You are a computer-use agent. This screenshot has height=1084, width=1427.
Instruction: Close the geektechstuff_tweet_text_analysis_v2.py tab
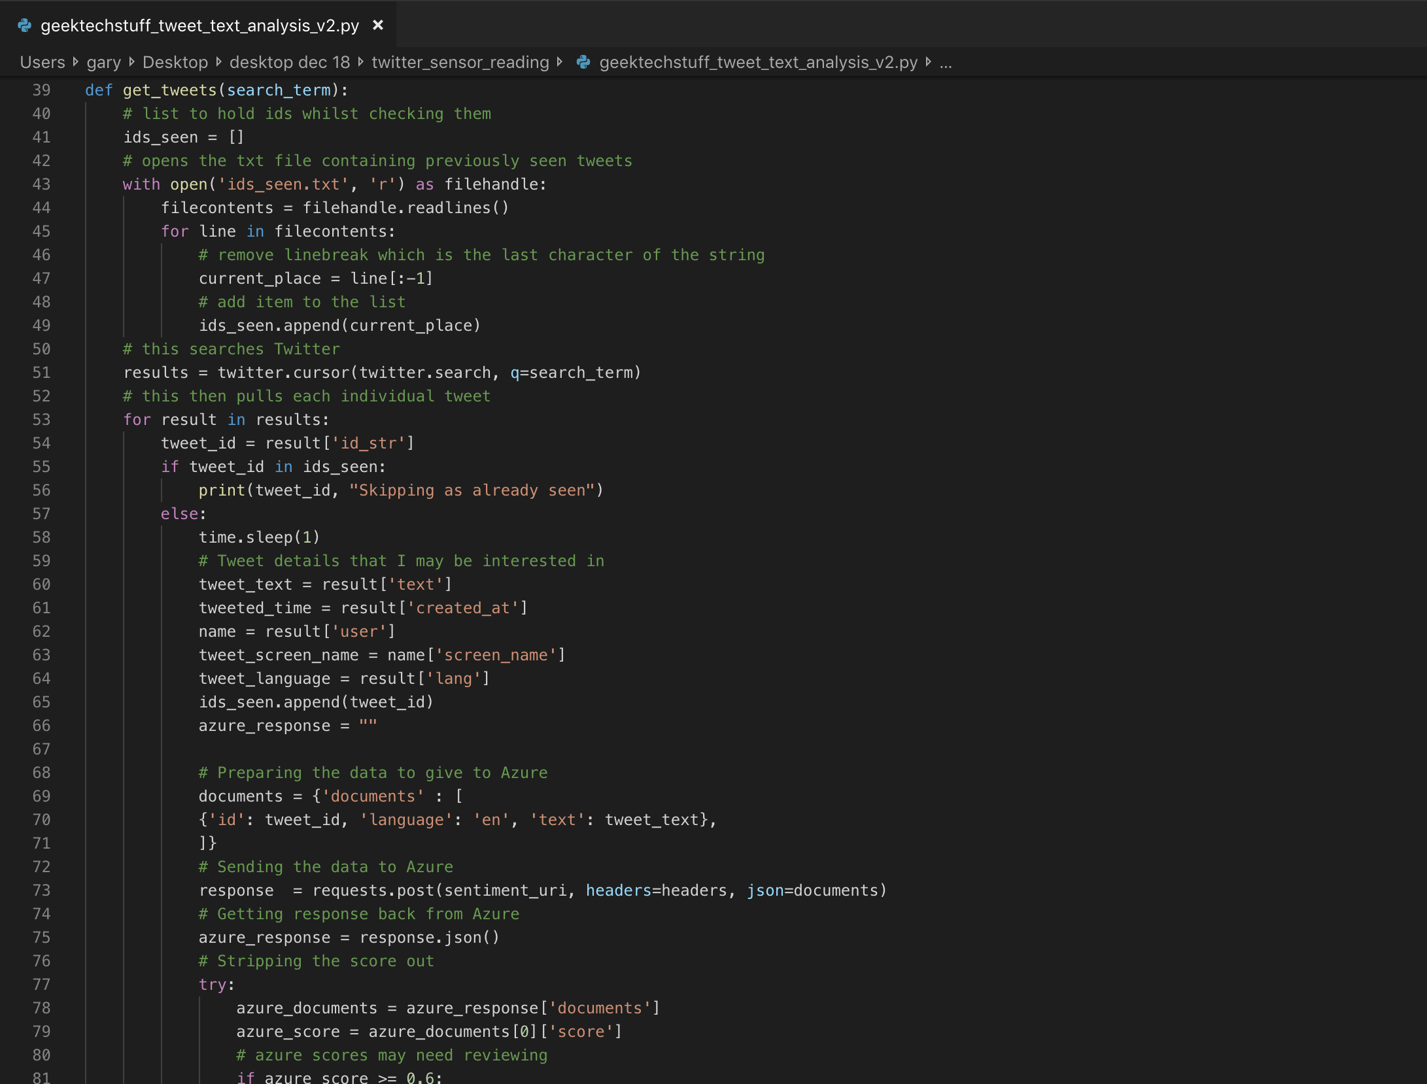[378, 25]
